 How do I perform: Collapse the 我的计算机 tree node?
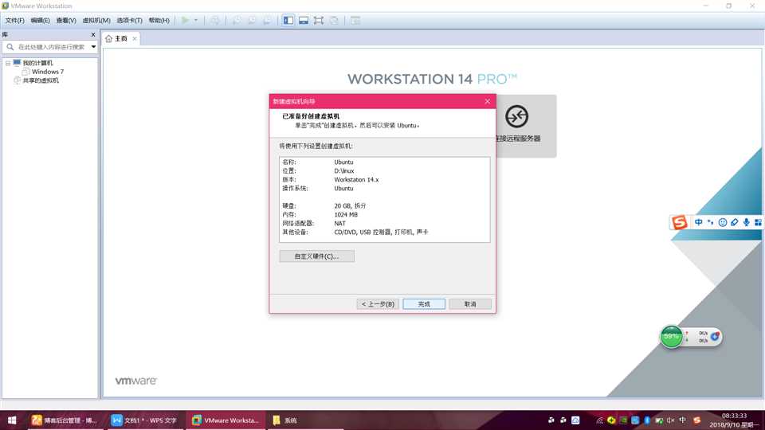coord(8,63)
